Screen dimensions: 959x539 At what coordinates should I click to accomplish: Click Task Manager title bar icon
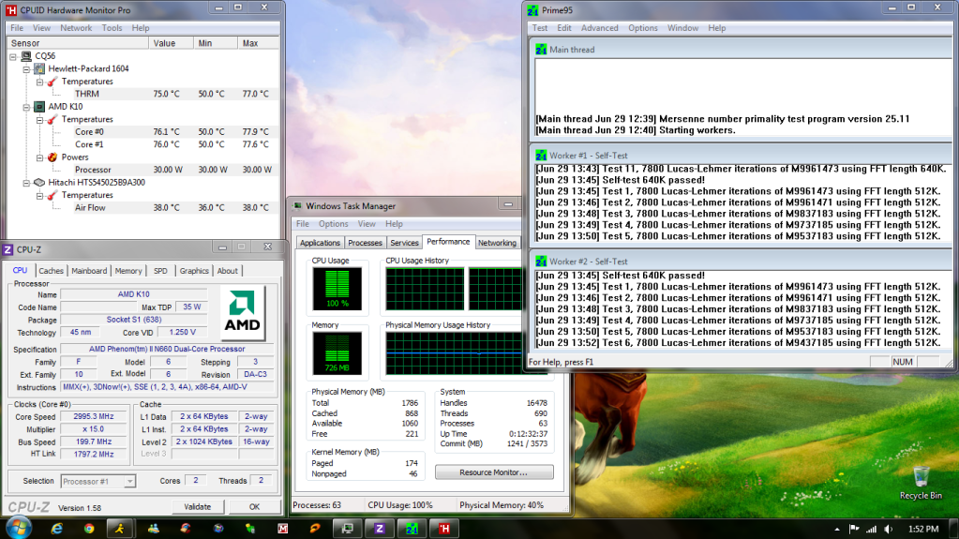coord(297,206)
